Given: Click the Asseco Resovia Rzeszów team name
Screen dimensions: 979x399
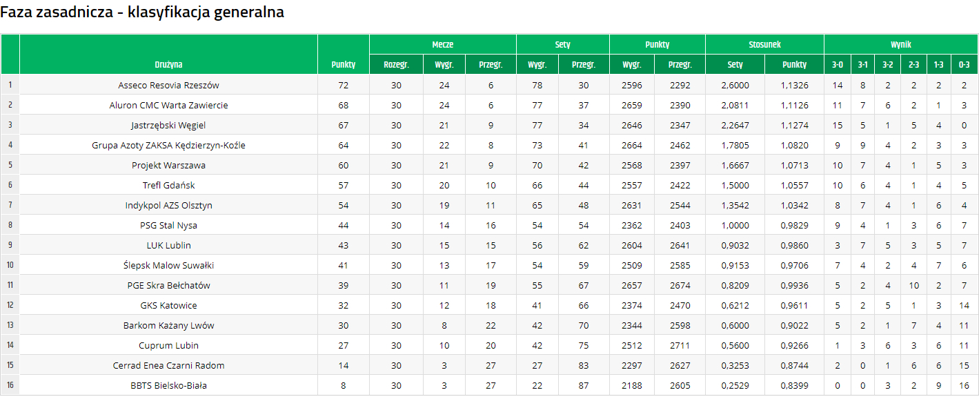Looking at the screenshot, I should click(168, 85).
